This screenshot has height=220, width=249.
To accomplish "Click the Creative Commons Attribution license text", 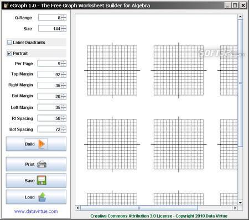I will click(x=159, y=216).
